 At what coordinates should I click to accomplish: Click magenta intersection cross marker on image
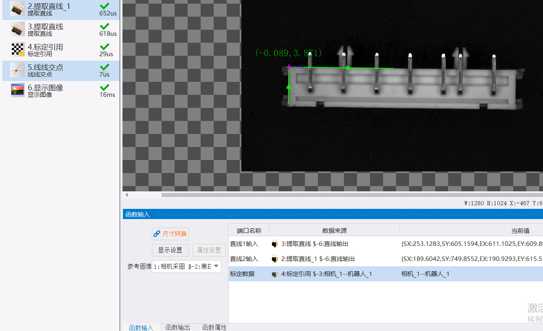(x=289, y=67)
